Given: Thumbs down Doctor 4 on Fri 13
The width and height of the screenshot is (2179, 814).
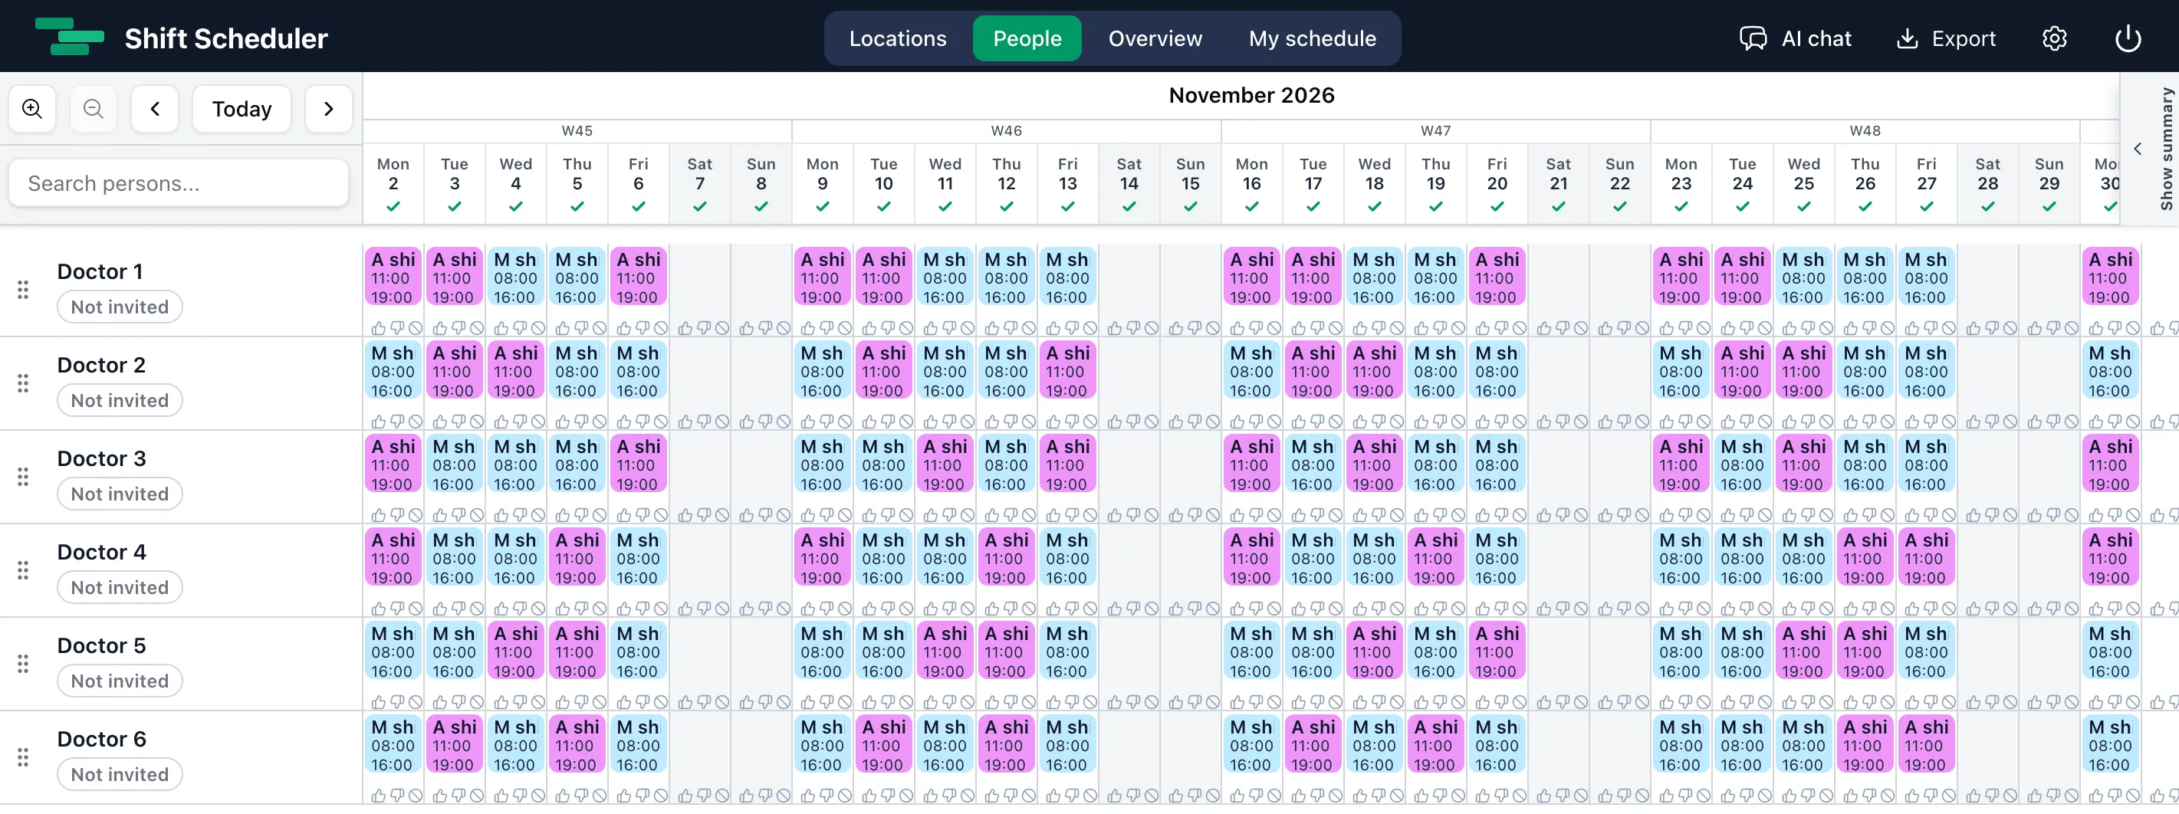Looking at the screenshot, I should [1072, 609].
